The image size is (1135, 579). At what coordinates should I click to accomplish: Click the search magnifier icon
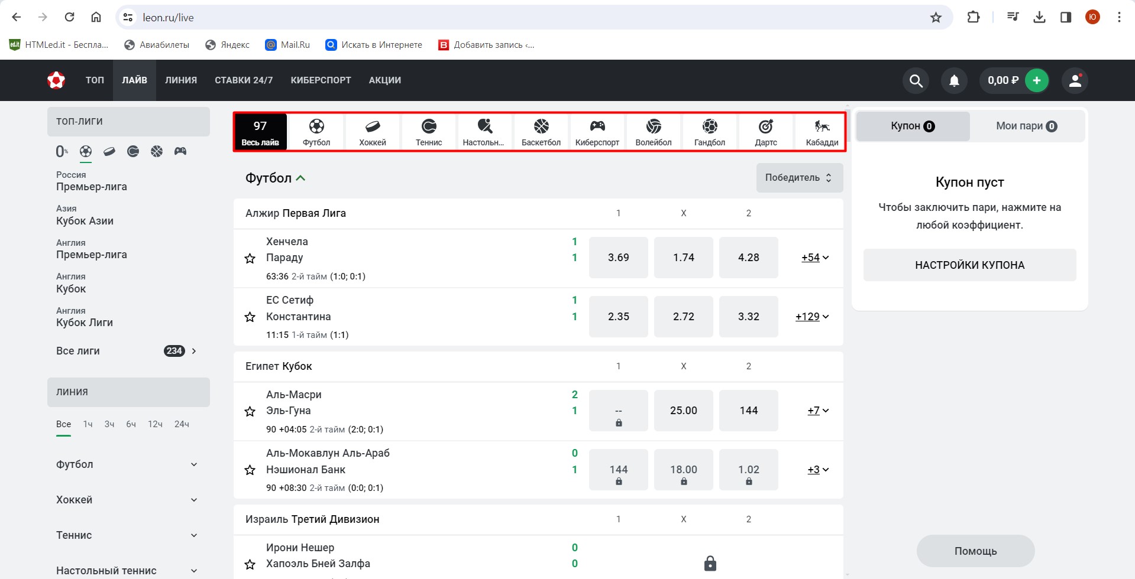(916, 81)
